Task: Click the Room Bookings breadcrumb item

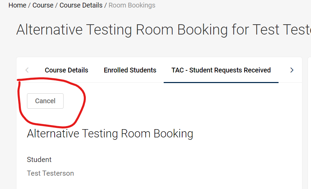Action: [132, 5]
